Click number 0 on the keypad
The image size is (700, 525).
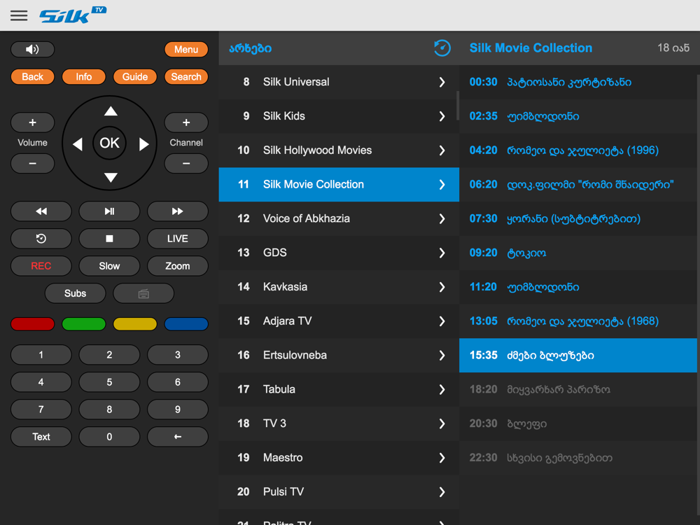(109, 437)
